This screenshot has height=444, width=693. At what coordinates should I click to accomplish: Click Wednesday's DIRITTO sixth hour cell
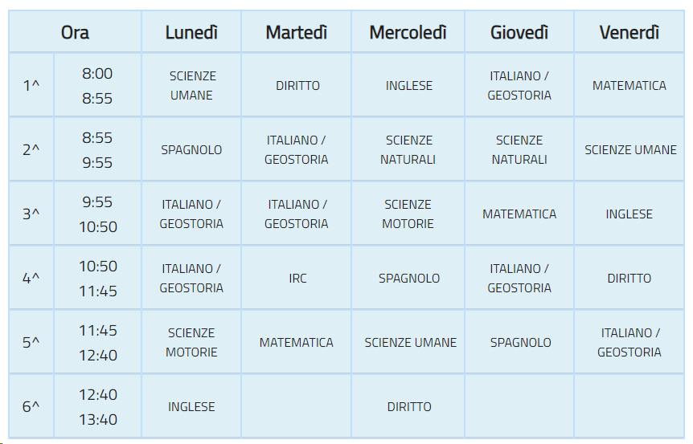(408, 406)
